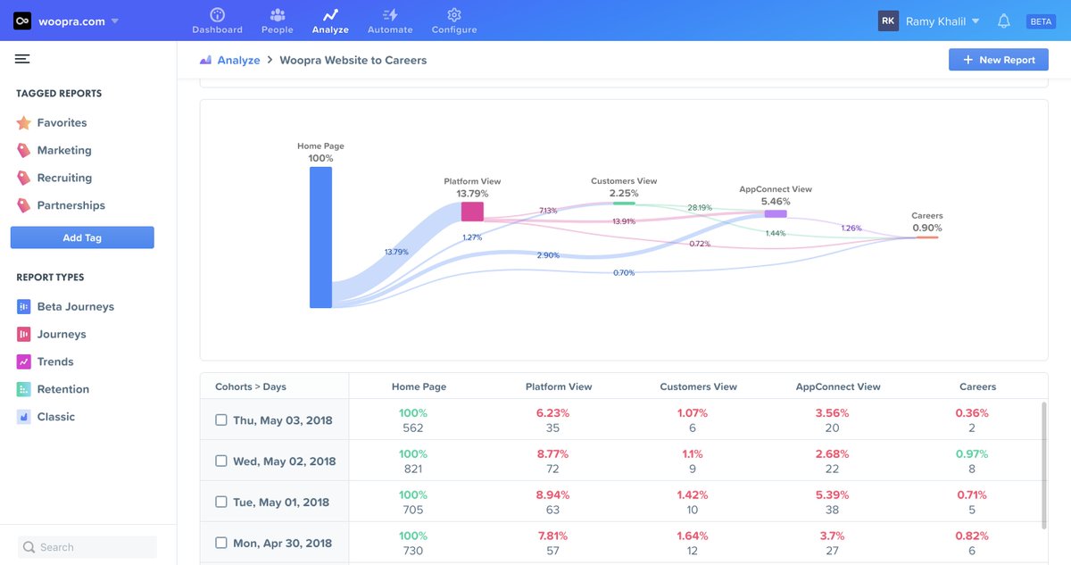Click the 28.19% flow label

700,207
